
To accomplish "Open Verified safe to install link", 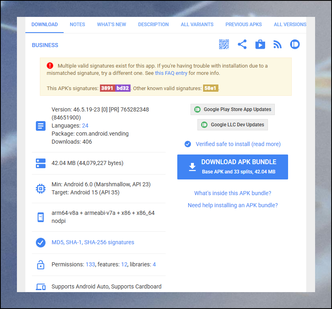I will click(x=238, y=144).
